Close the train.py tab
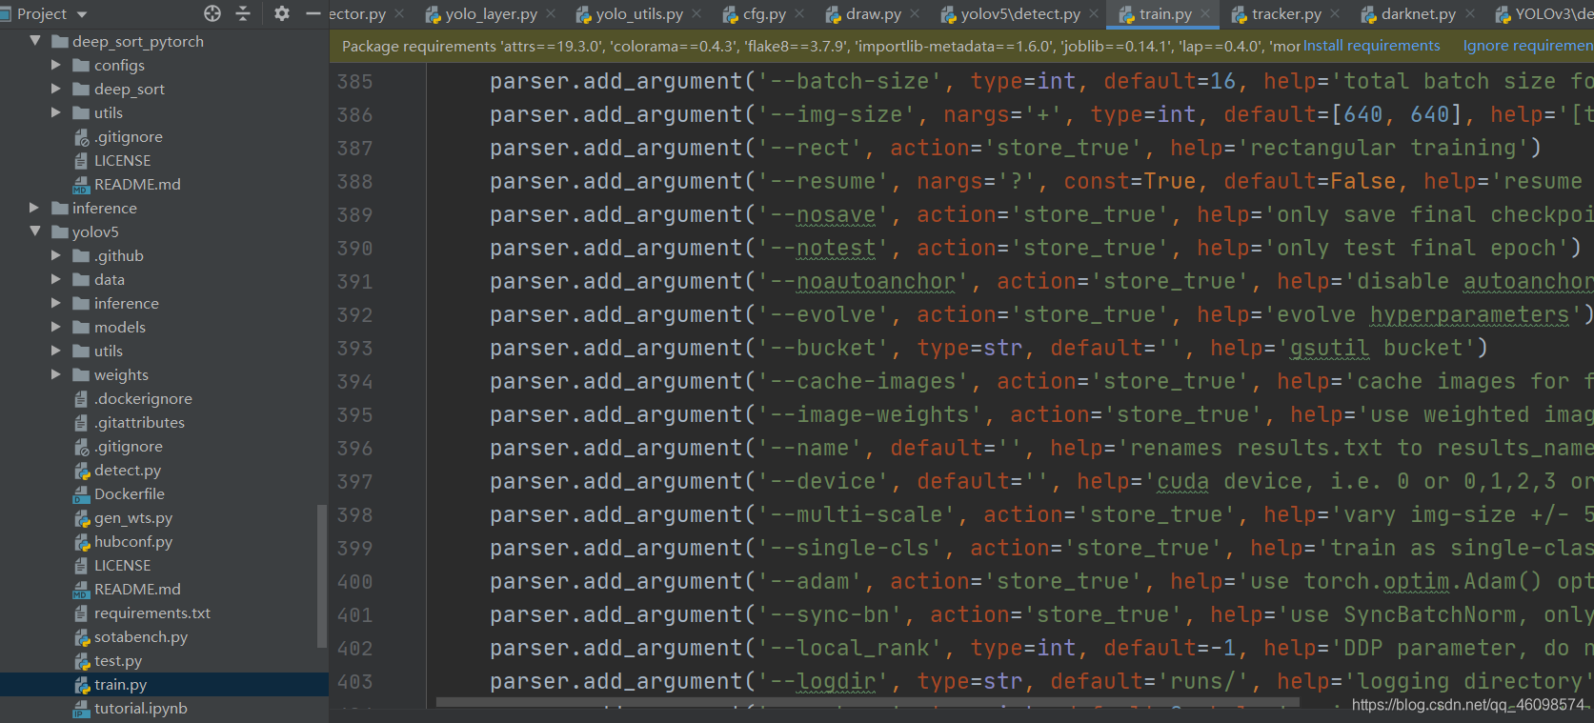The image size is (1594, 723). point(1205,14)
